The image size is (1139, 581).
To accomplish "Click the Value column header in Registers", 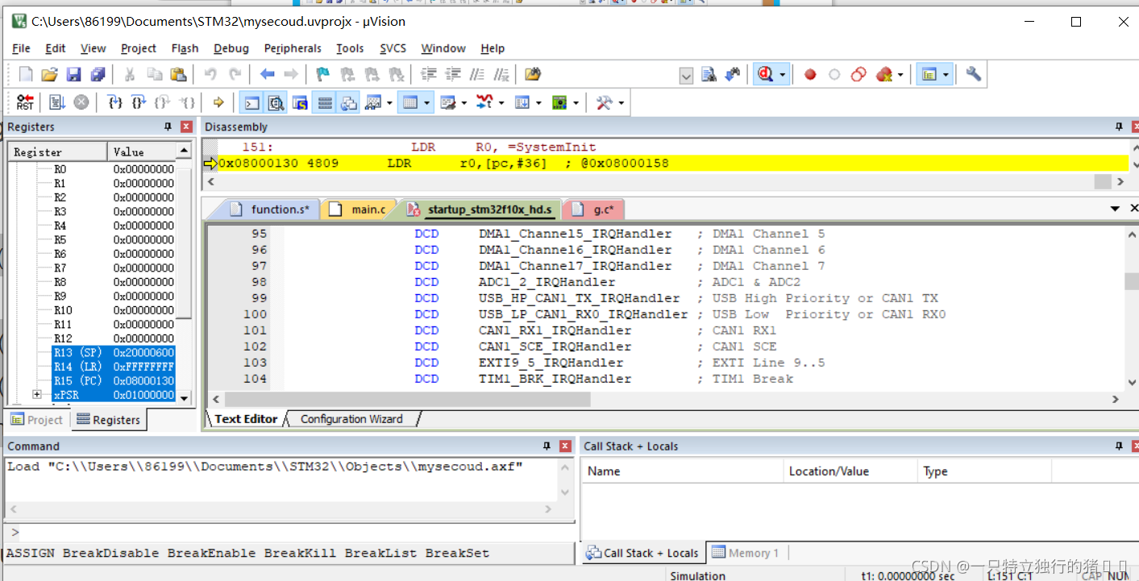I will [x=142, y=151].
